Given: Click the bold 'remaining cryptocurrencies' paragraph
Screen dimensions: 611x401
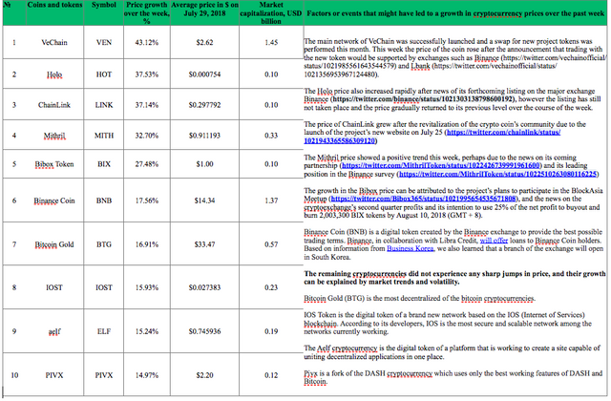Looking at the screenshot, I should pyautogui.click(x=454, y=278).
